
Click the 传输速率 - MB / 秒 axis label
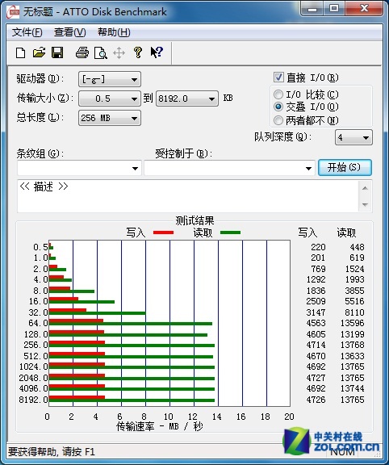(x=160, y=426)
